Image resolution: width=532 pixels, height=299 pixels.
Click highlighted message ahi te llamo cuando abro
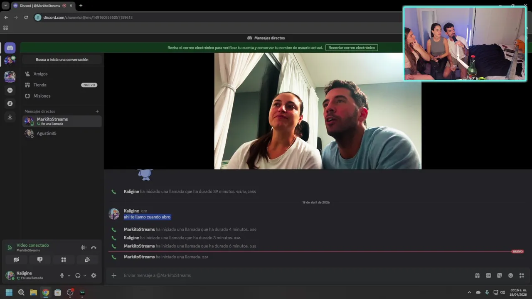(x=147, y=217)
